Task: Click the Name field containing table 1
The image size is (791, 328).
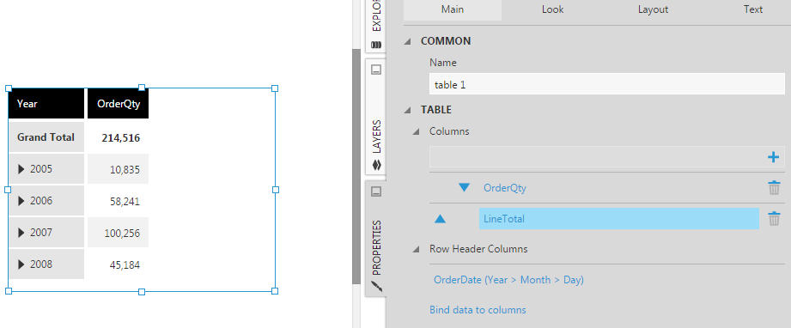Action: (x=607, y=84)
